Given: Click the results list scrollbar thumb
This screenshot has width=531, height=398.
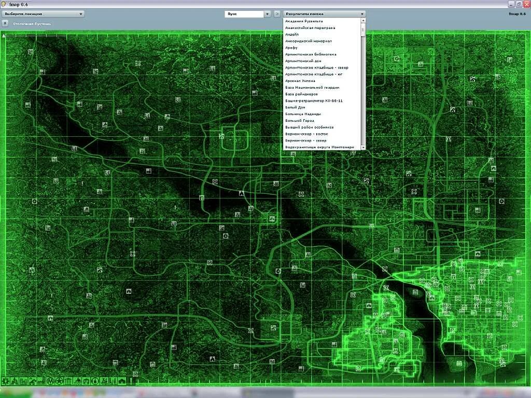Looking at the screenshot, I should (363, 30).
